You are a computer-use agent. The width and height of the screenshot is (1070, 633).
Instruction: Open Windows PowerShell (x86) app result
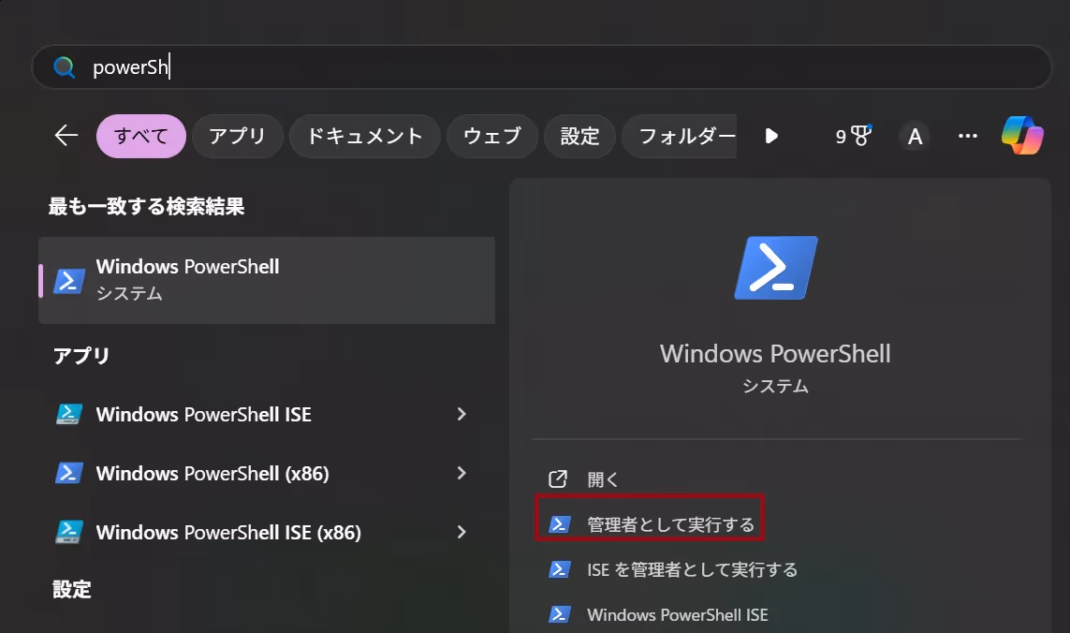click(267, 473)
